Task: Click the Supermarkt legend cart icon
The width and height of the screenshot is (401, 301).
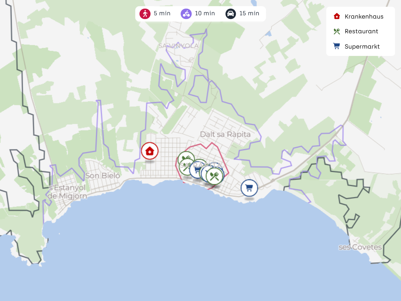Action: coord(337,46)
